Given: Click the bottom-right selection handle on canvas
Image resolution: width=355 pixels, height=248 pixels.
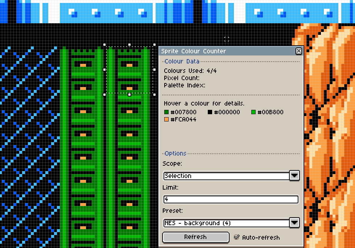Looking at the screenshot, I should 154,95.
